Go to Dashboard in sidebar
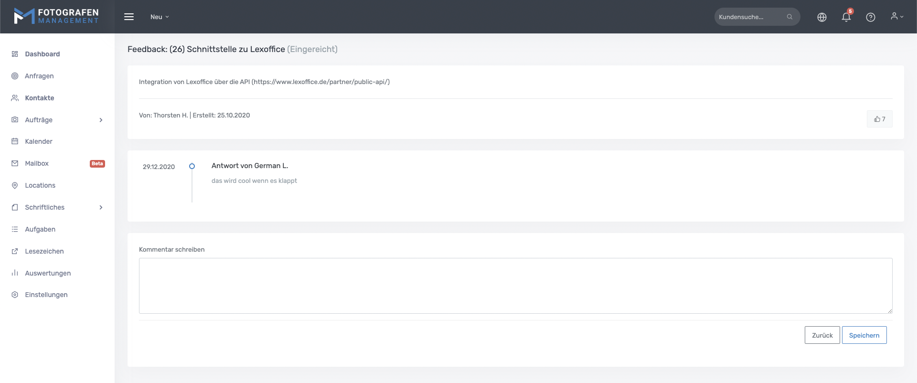 (x=42, y=54)
